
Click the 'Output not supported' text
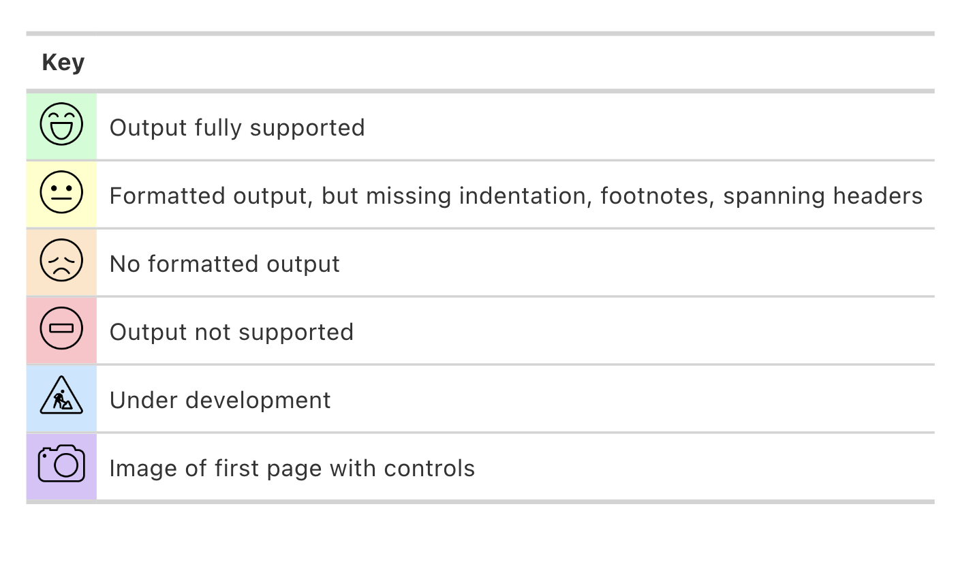pyautogui.click(x=231, y=332)
